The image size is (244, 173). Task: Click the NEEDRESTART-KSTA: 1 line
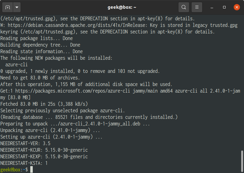pyautogui.click(x=24, y=163)
